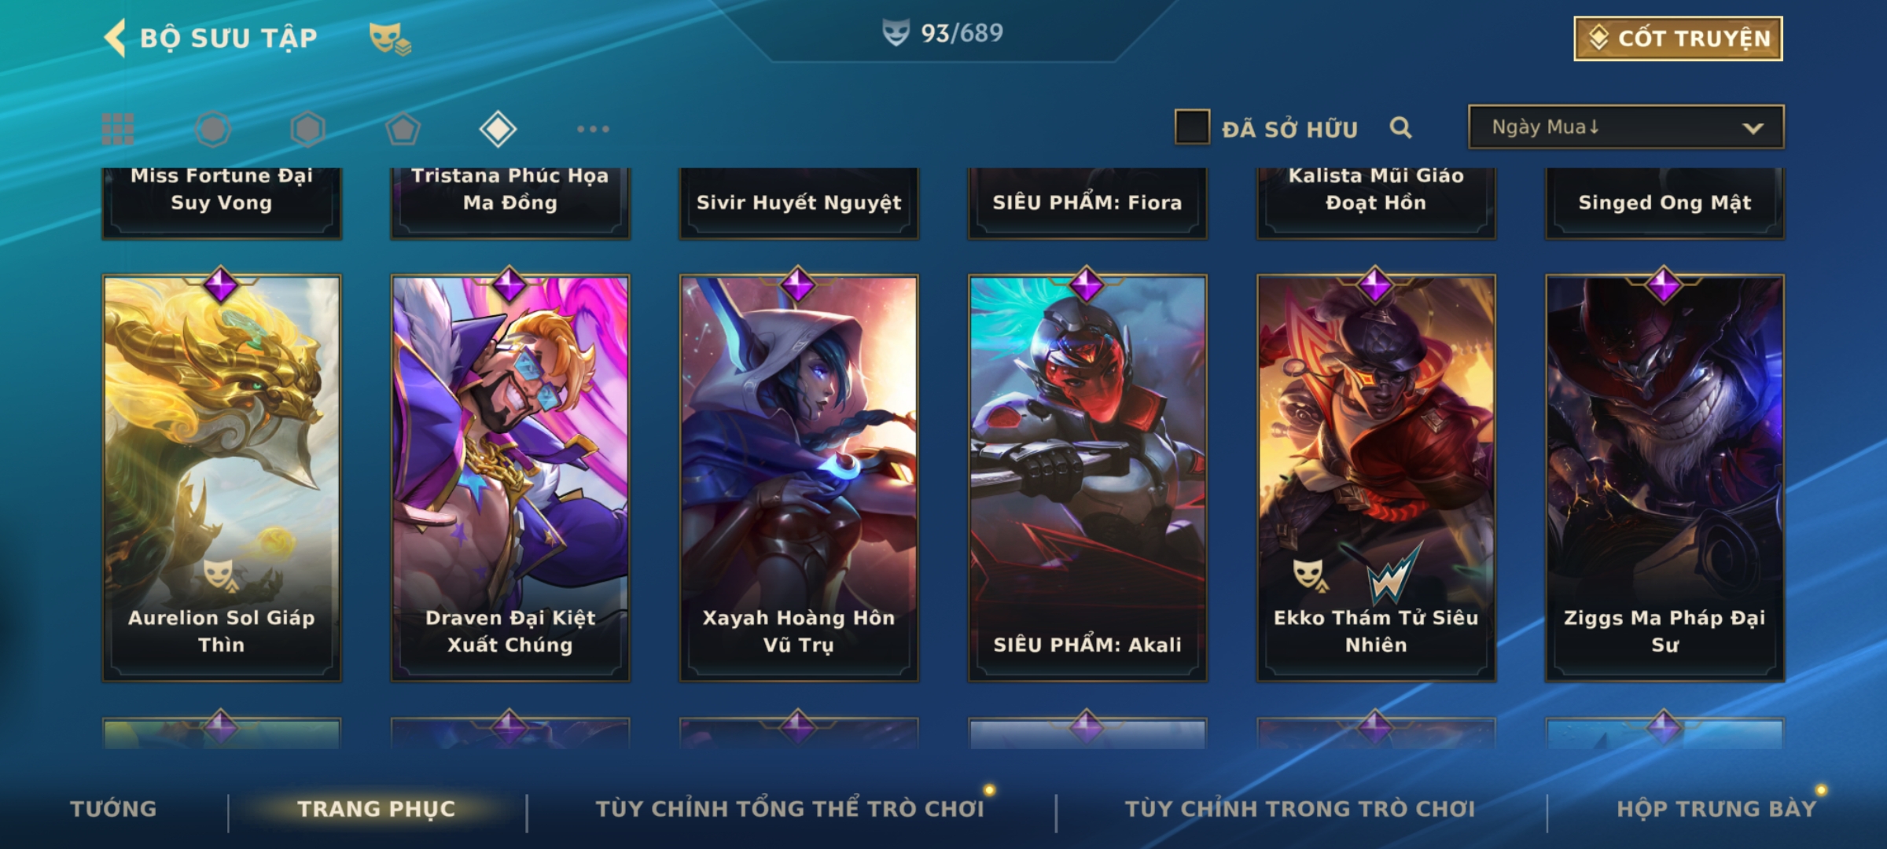Screen dimensions: 1887x849
Task: Select the white diamond rarity filter
Action: tap(498, 129)
